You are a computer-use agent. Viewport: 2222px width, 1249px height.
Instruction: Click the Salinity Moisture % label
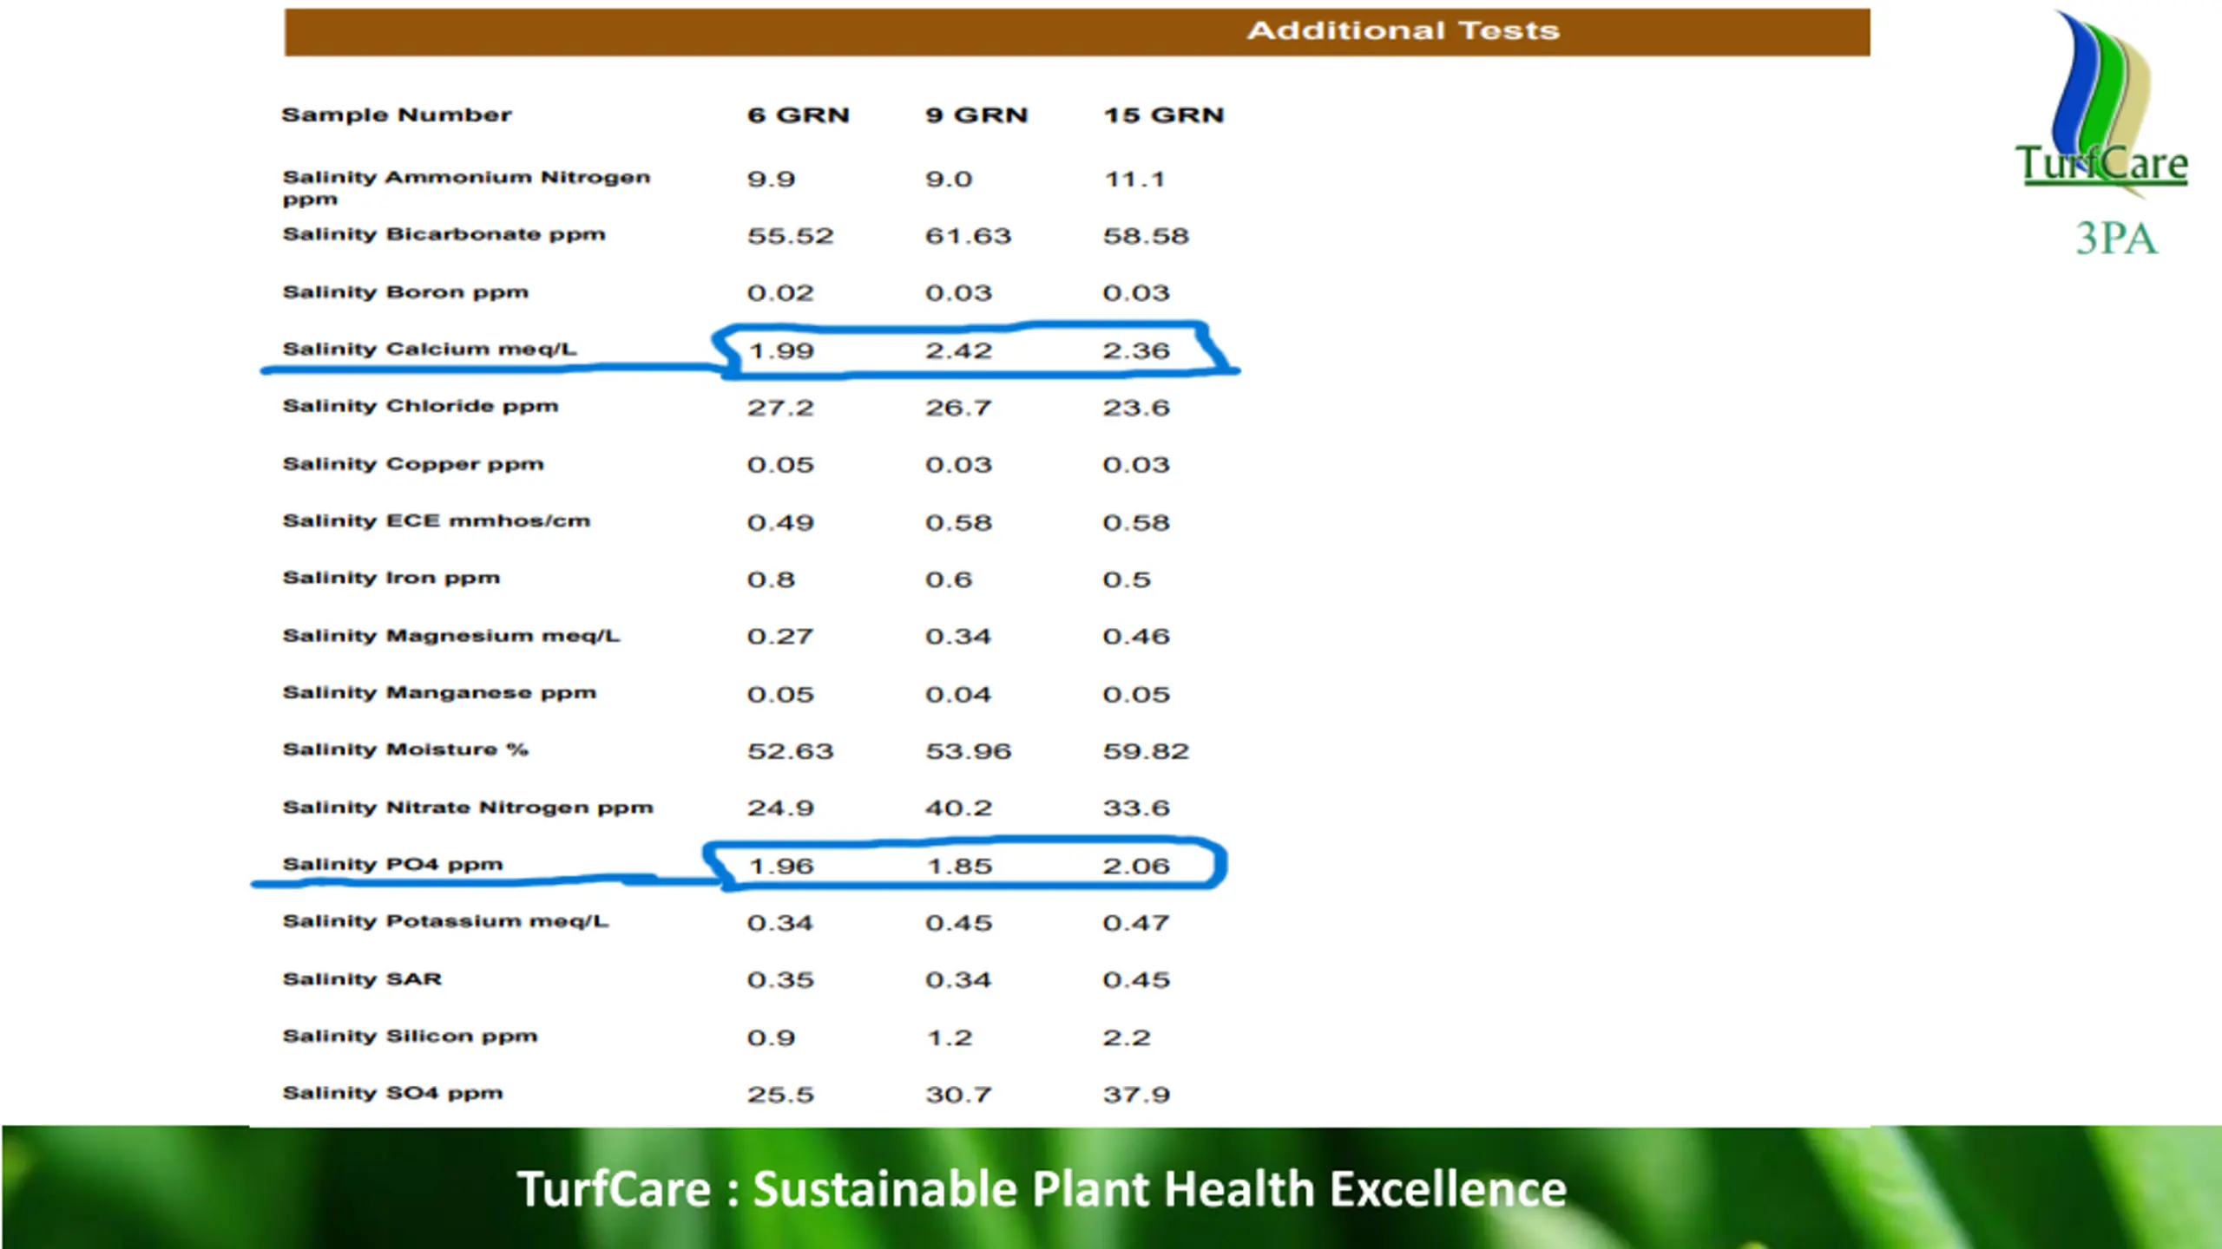point(405,749)
